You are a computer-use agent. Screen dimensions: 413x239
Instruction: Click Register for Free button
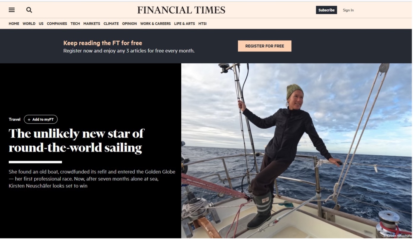click(x=264, y=46)
